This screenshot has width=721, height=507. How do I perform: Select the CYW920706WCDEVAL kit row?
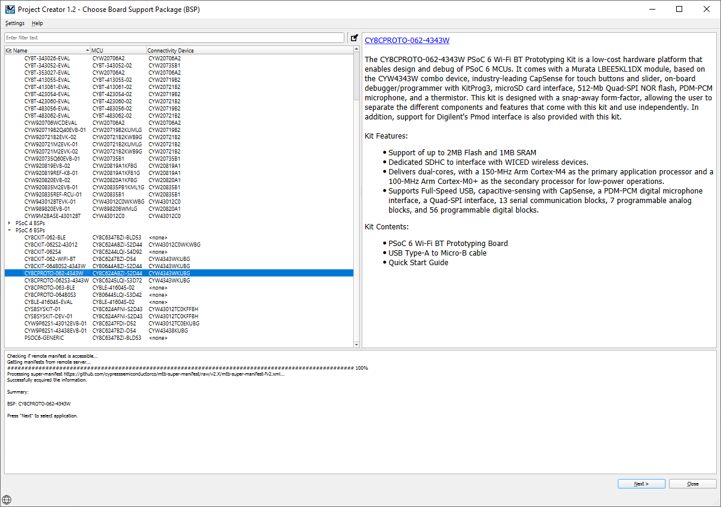[x=179, y=122]
